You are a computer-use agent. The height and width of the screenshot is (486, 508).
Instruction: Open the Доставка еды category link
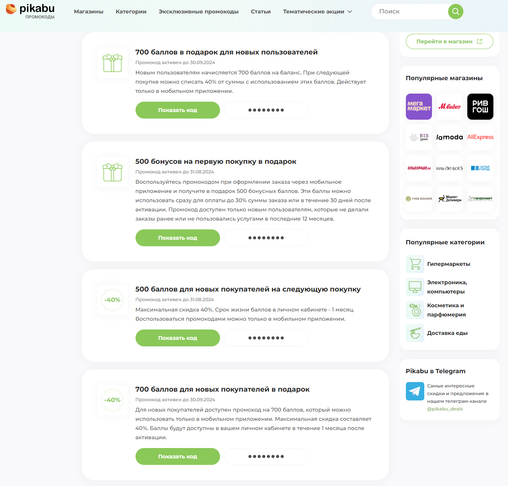pos(447,333)
